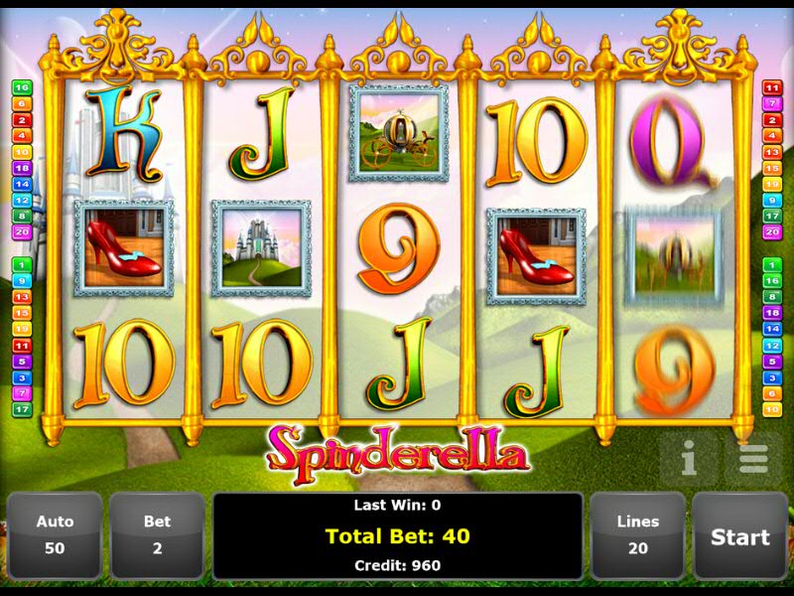Screen dimensions: 794x596
Task: Select payline 17 marker at bottom left
Action: coord(22,409)
